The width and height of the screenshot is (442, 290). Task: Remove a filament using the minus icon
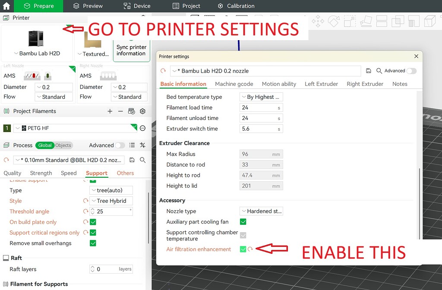120,111
